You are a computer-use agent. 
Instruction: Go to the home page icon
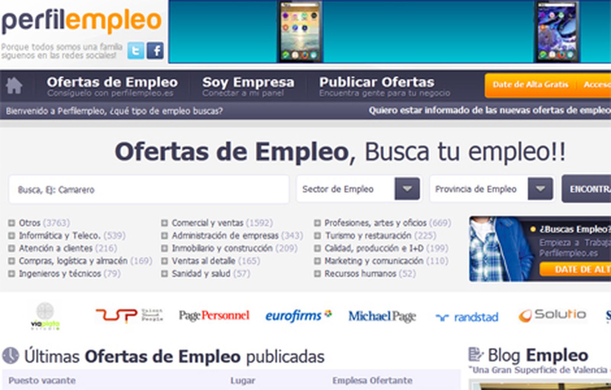point(14,85)
